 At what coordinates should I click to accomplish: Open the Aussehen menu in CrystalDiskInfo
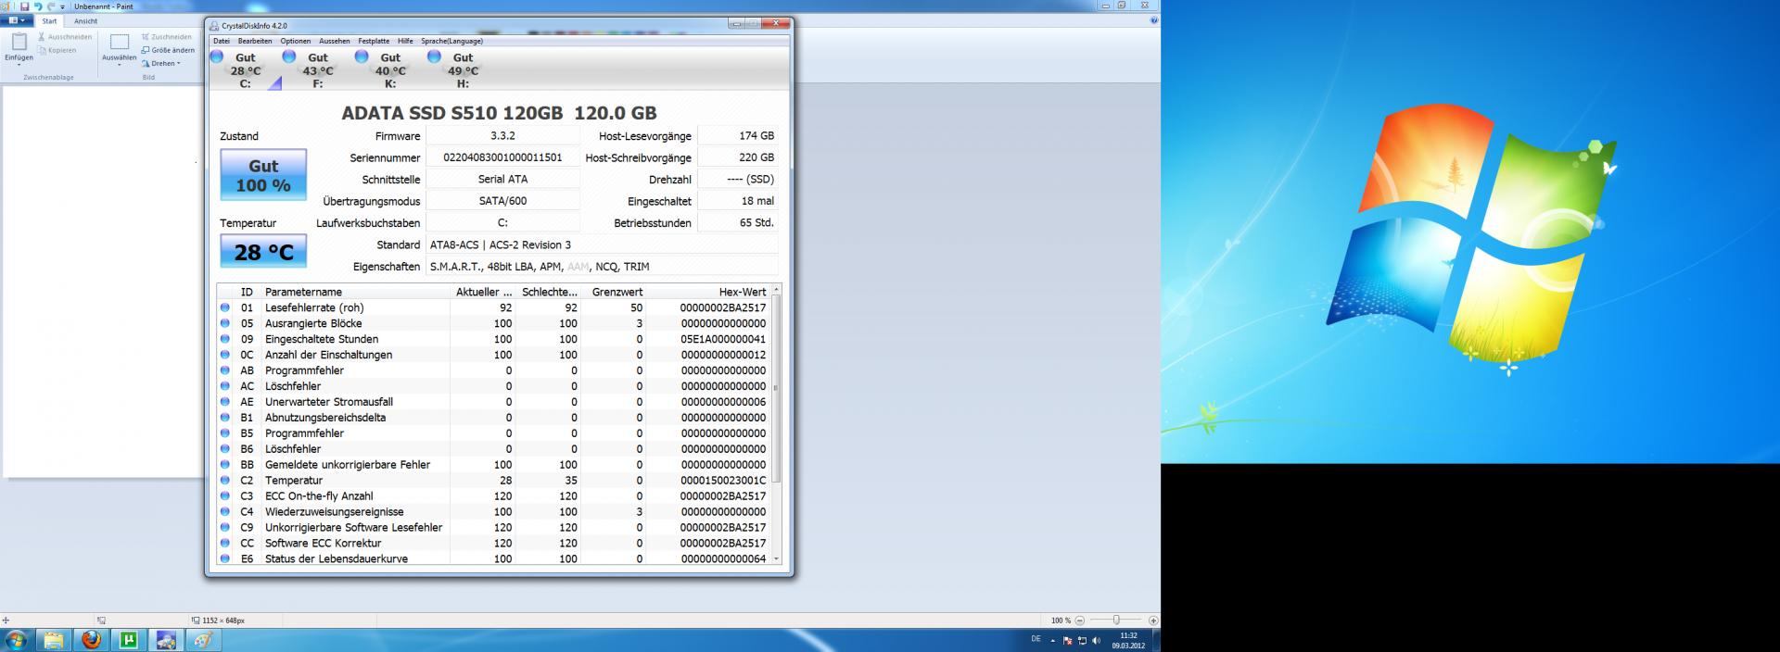[335, 41]
